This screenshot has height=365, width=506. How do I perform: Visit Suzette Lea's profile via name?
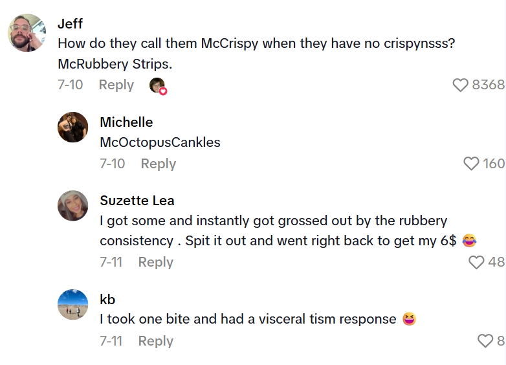(x=137, y=201)
